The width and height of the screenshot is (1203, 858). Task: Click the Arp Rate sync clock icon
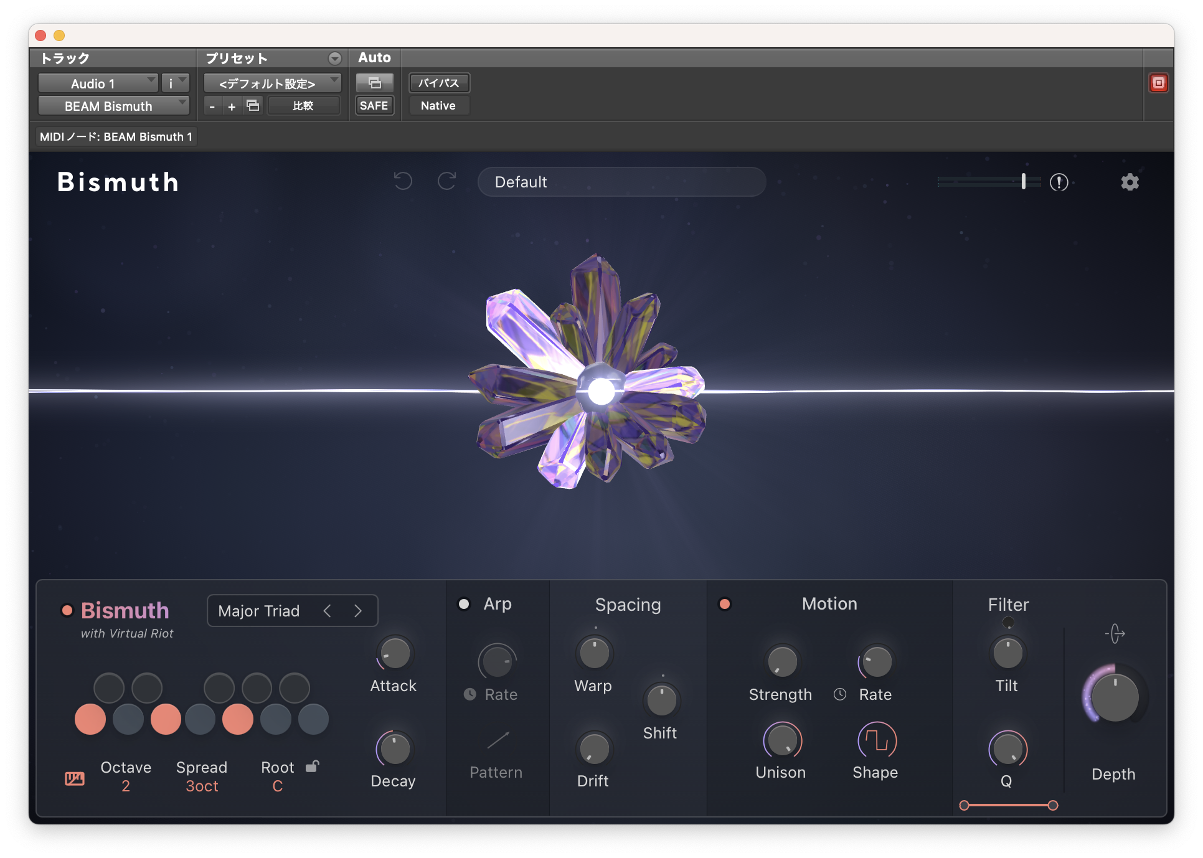pyautogui.click(x=470, y=694)
